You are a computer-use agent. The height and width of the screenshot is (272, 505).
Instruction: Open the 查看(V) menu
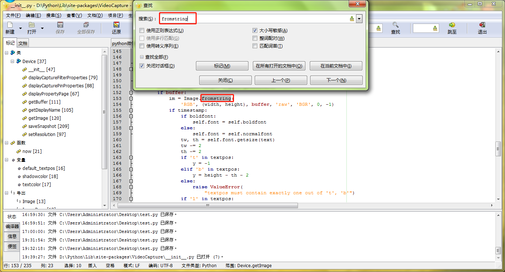74,15
